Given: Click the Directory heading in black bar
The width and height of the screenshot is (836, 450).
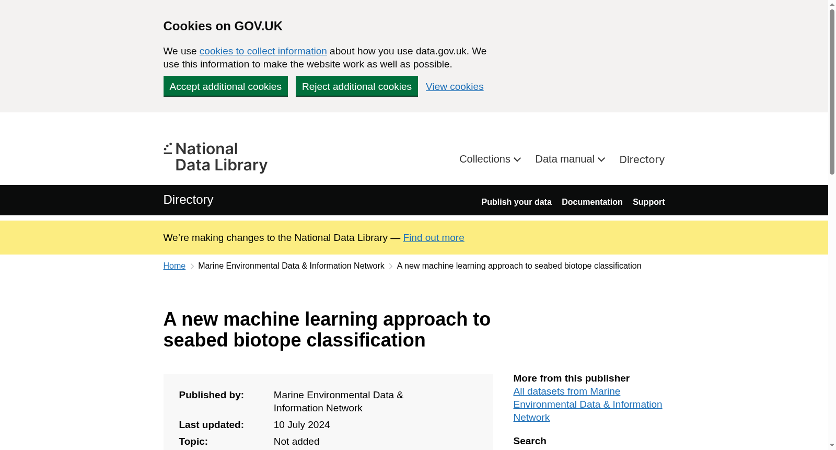Looking at the screenshot, I should point(189,200).
